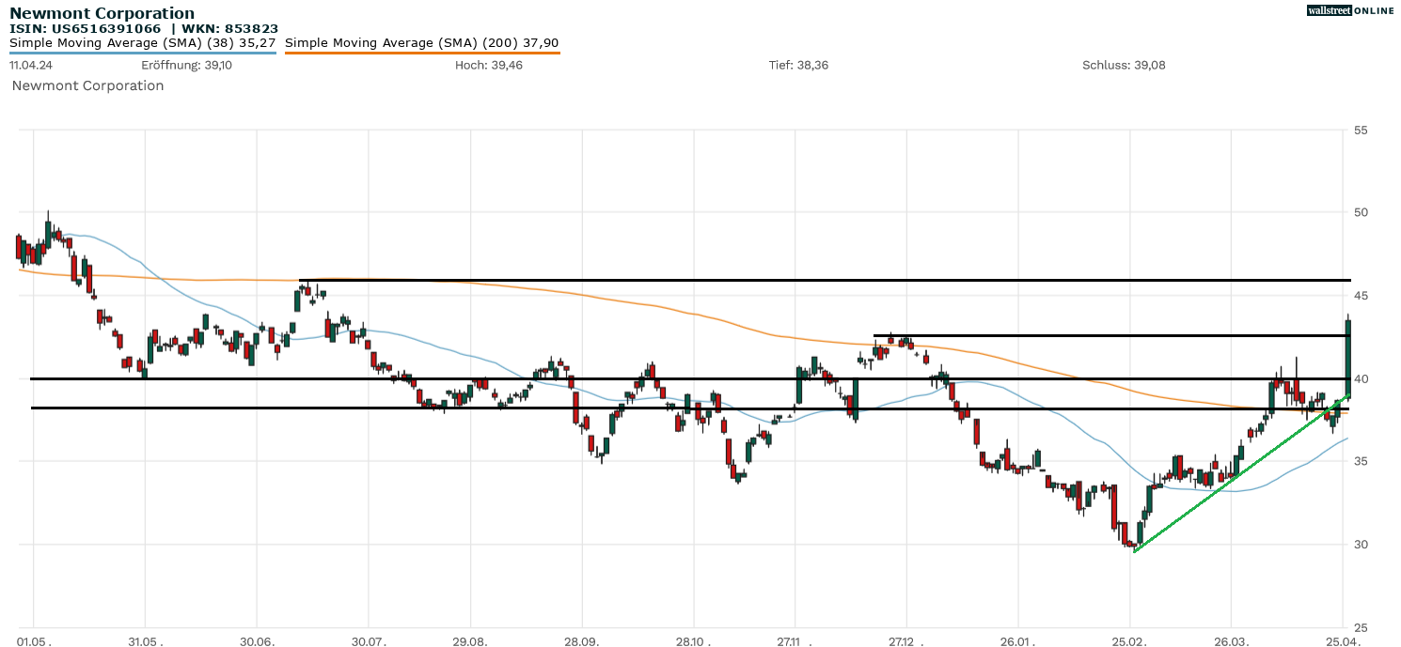This screenshot has width=1401, height=647.
Task: Click the date 11.04.24 label
Action: (31, 65)
